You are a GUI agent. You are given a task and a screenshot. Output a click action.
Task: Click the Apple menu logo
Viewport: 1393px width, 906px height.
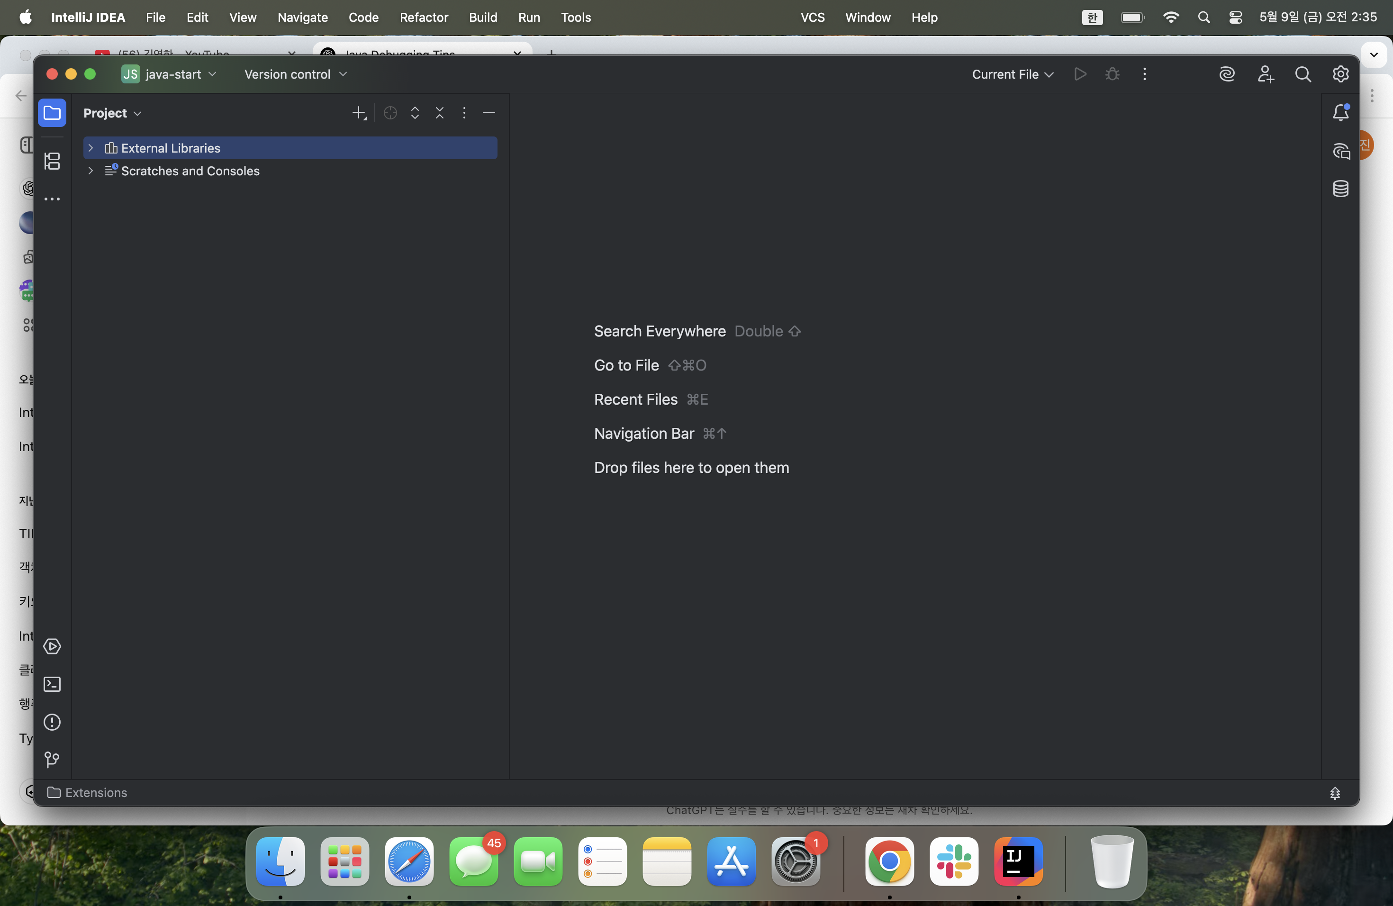click(x=26, y=18)
